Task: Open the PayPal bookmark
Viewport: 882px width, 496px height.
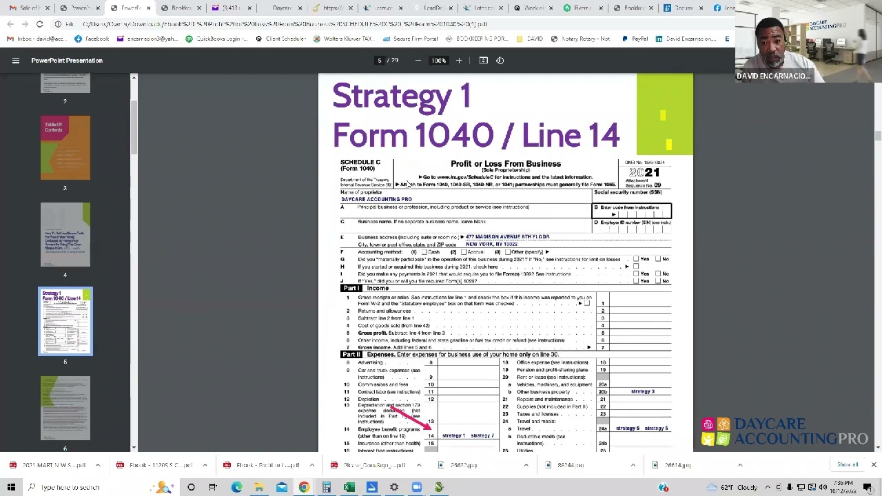Action: [x=635, y=39]
